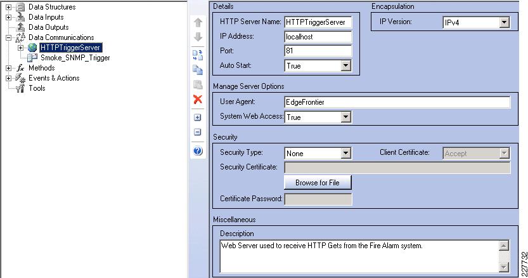Select Events & Actions tree label

click(x=54, y=78)
